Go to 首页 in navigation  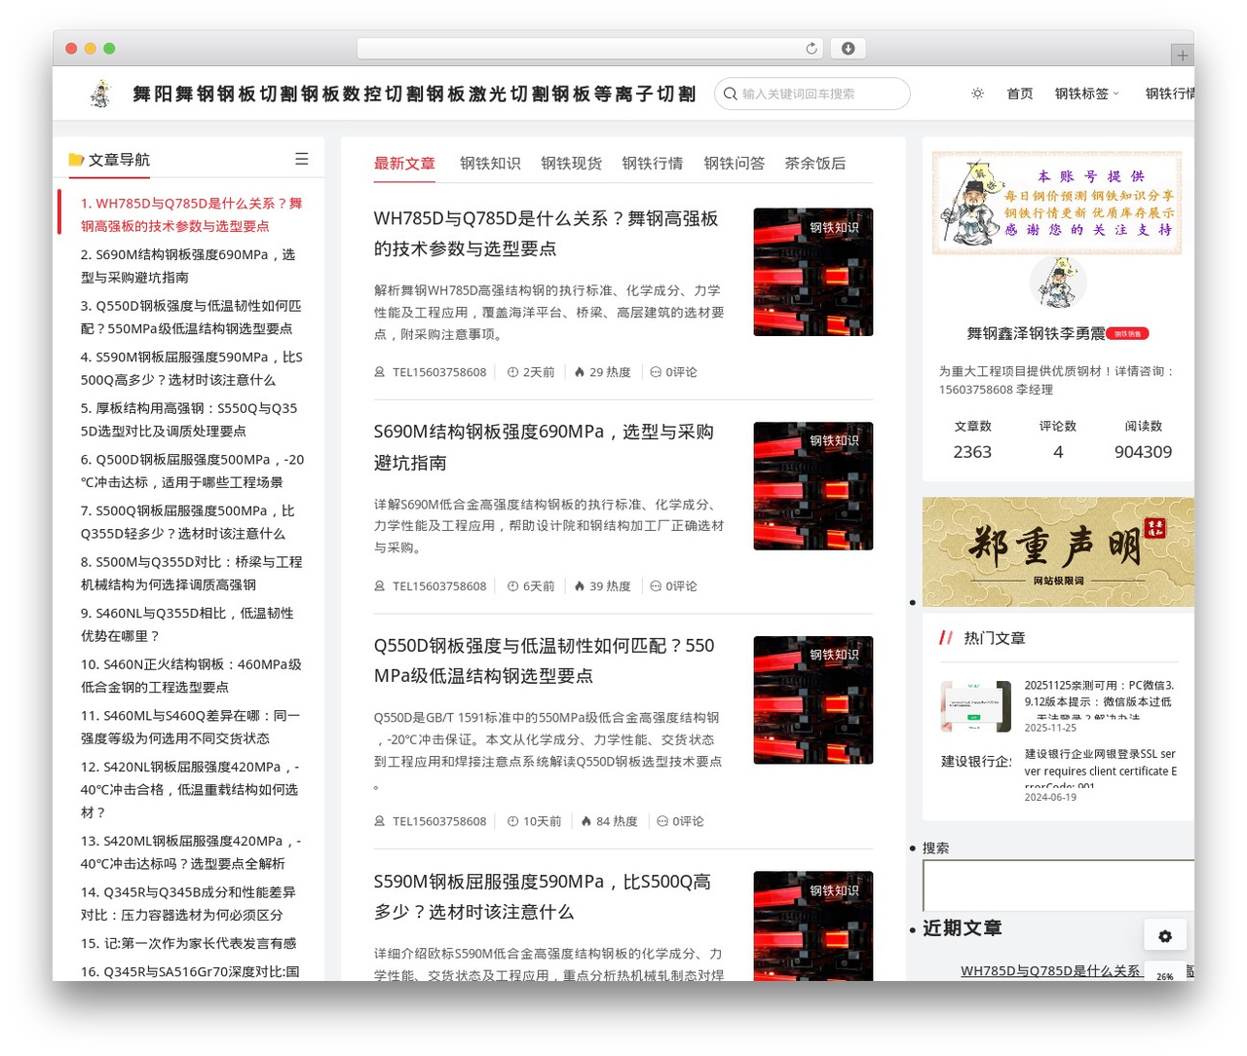click(1020, 94)
